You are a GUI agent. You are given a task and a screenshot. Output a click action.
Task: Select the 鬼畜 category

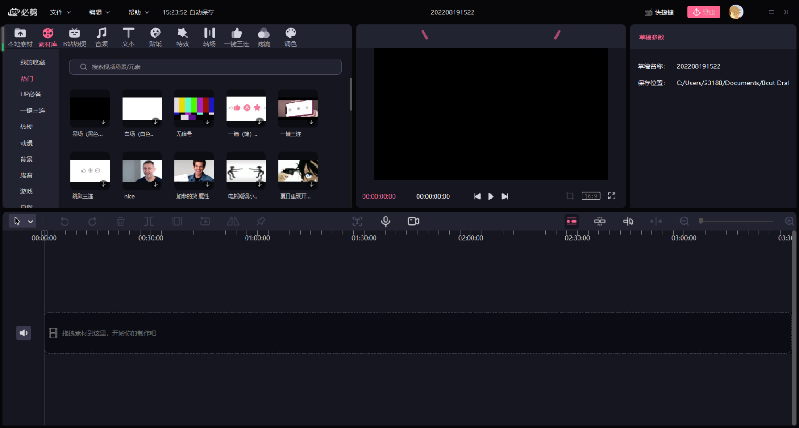tap(26, 175)
